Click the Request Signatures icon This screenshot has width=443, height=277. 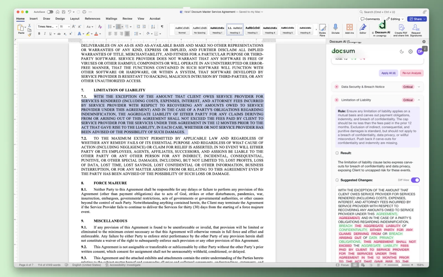pos(416,27)
